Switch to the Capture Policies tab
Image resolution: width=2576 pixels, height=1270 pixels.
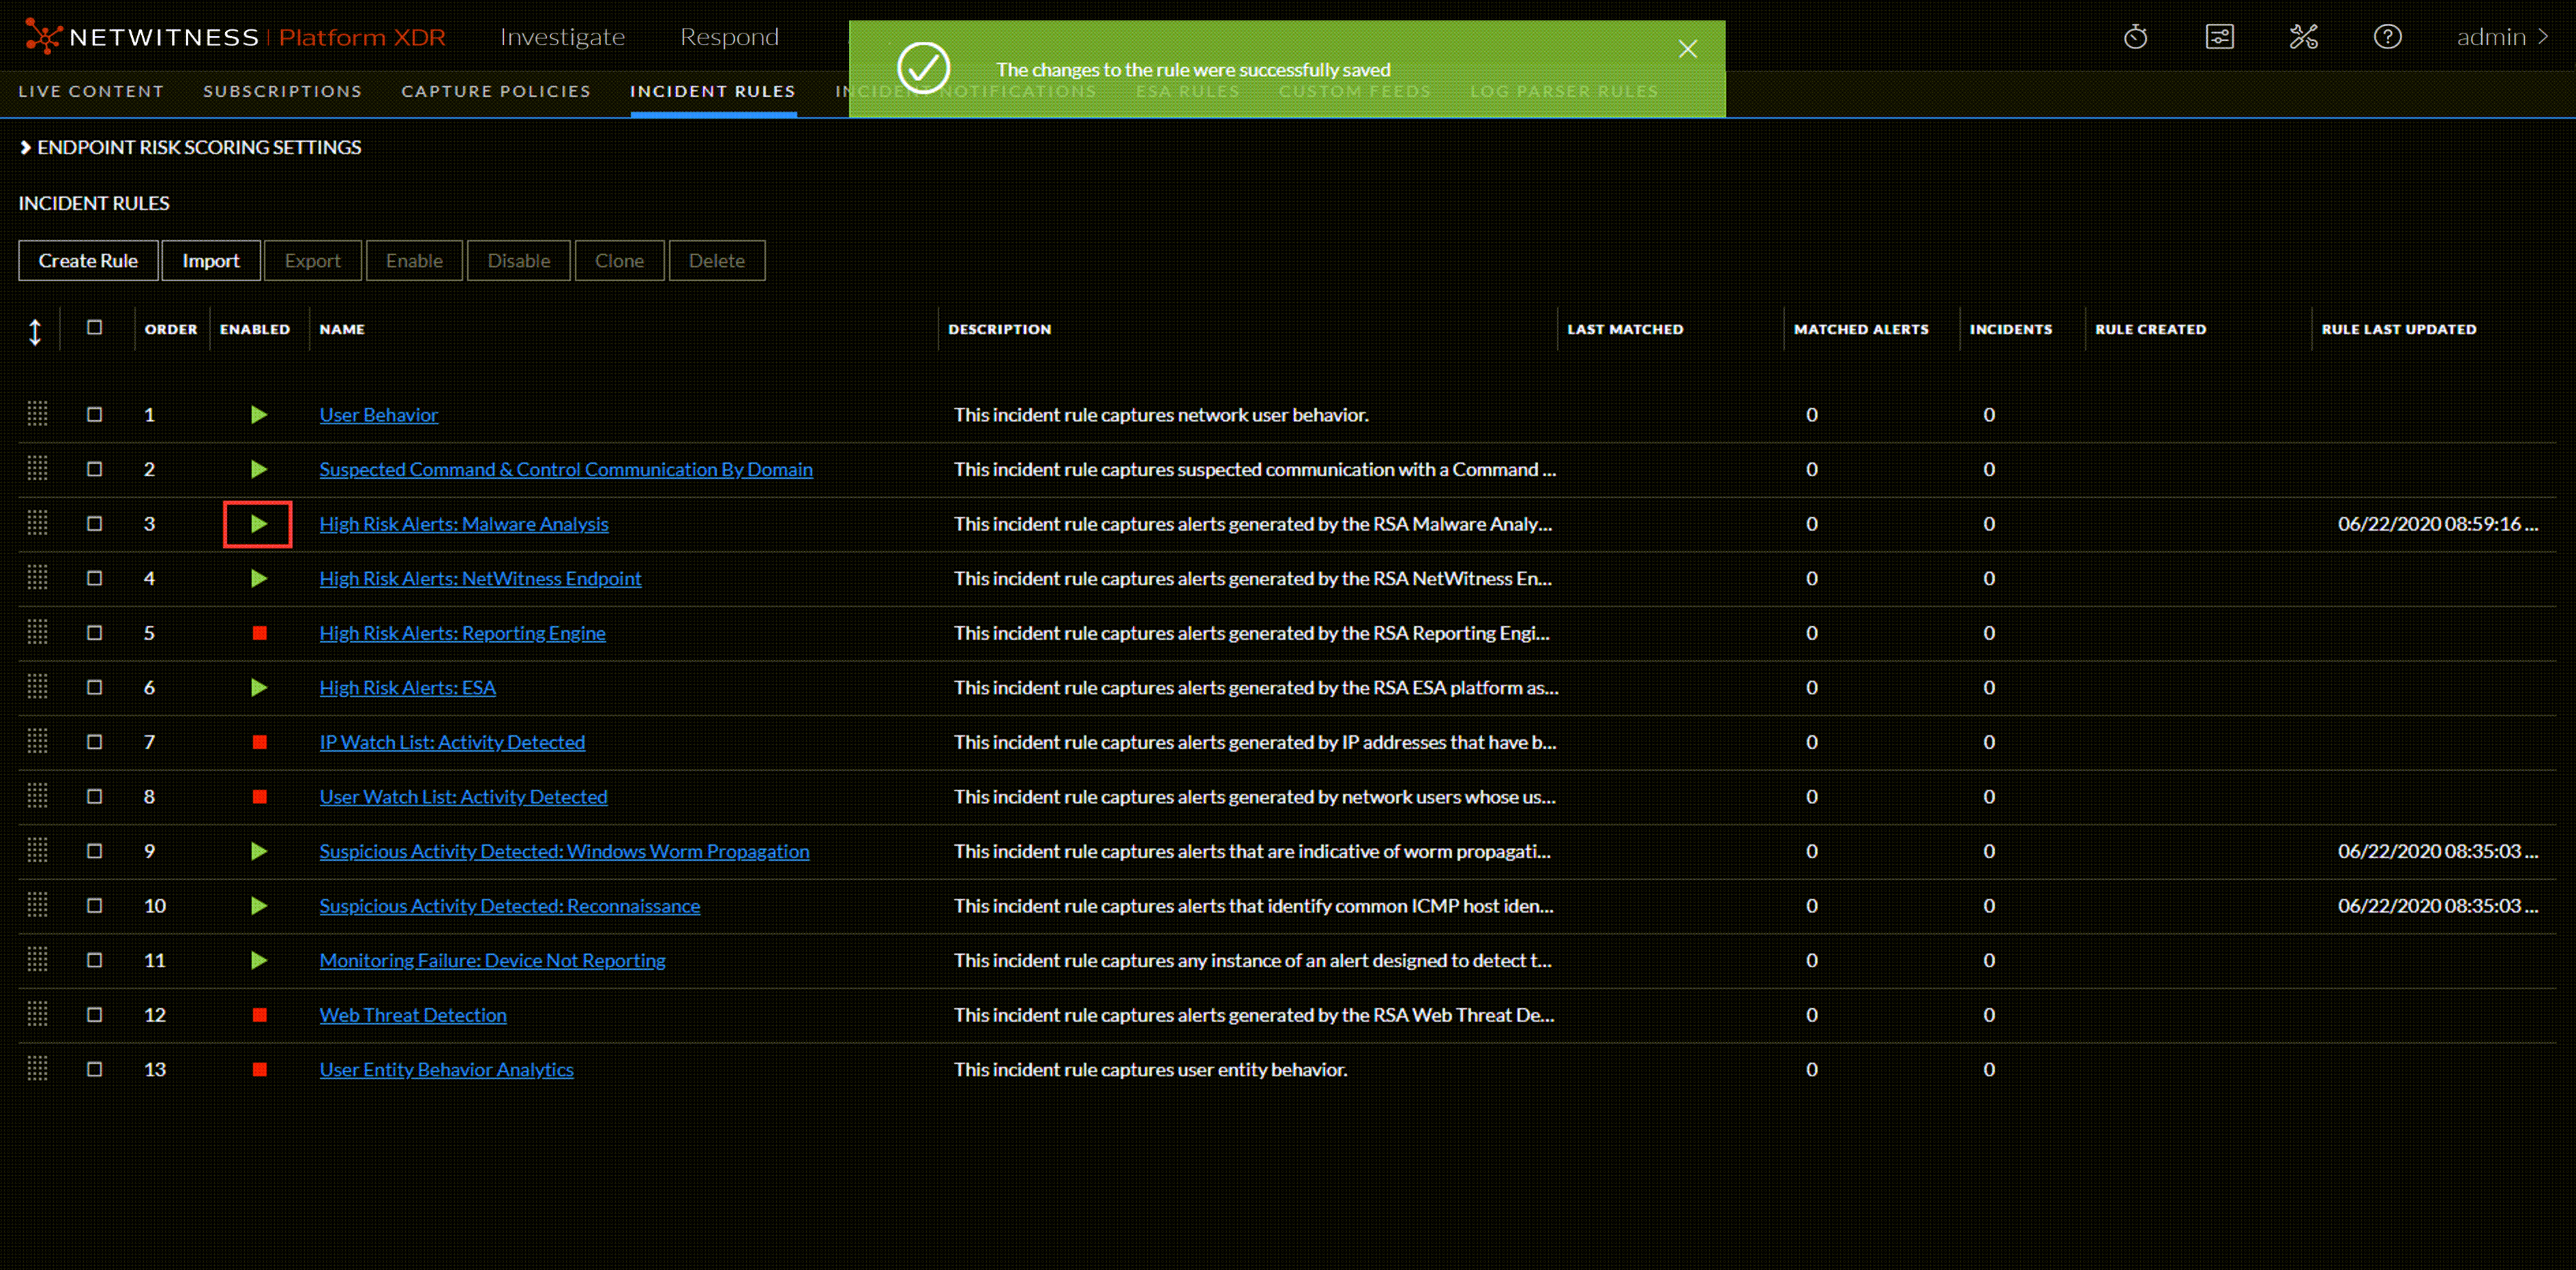coord(496,91)
